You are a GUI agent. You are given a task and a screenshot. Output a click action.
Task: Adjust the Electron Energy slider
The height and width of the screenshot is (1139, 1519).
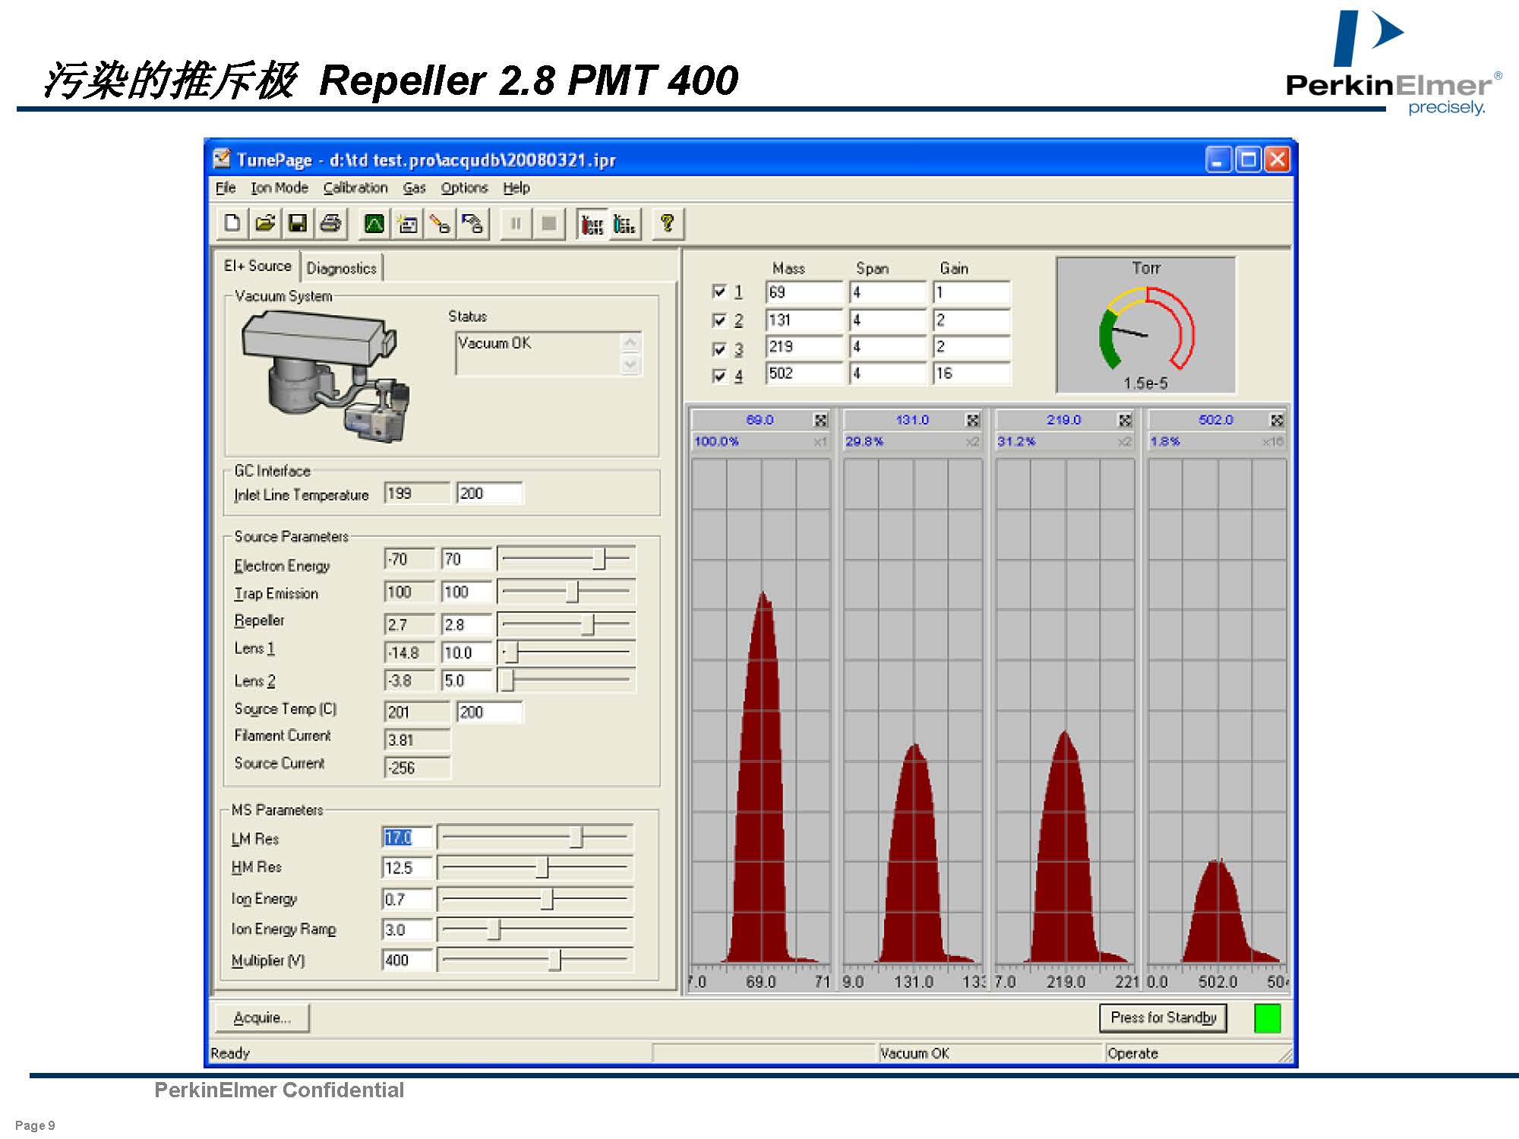point(566,559)
